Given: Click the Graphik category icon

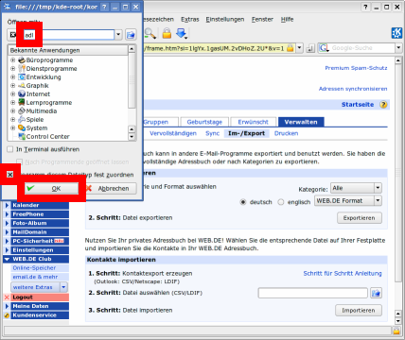Looking at the screenshot, I should point(22,85).
